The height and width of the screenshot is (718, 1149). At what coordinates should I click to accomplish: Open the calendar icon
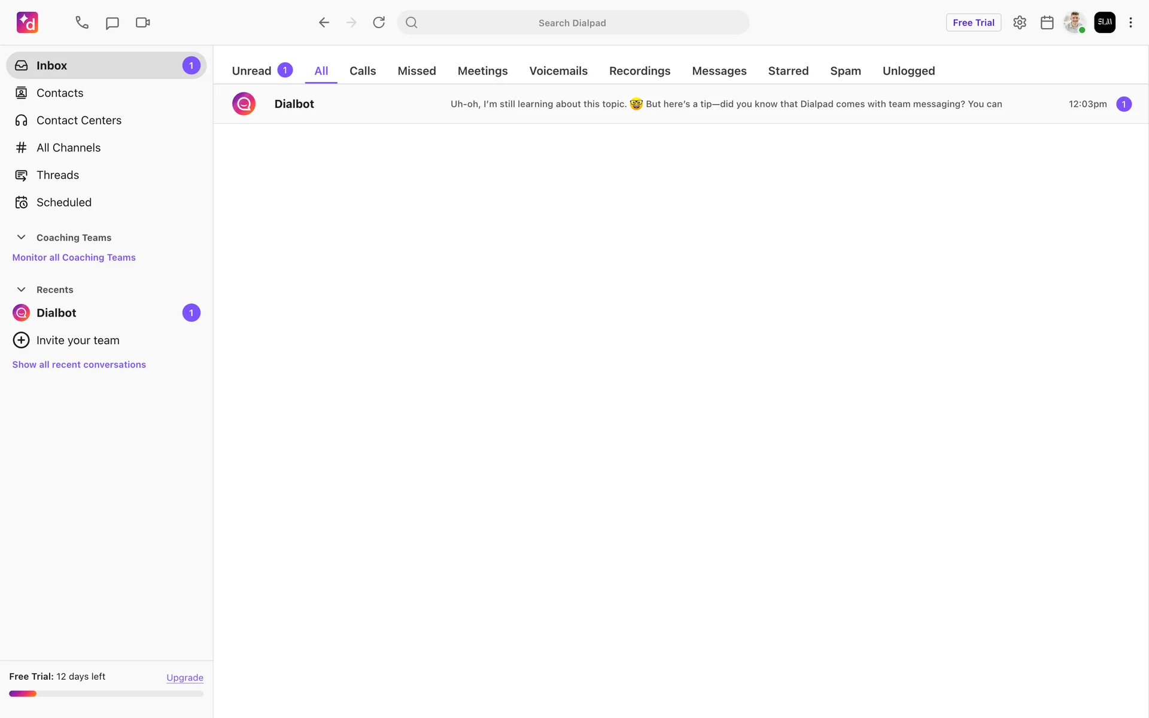(x=1047, y=23)
